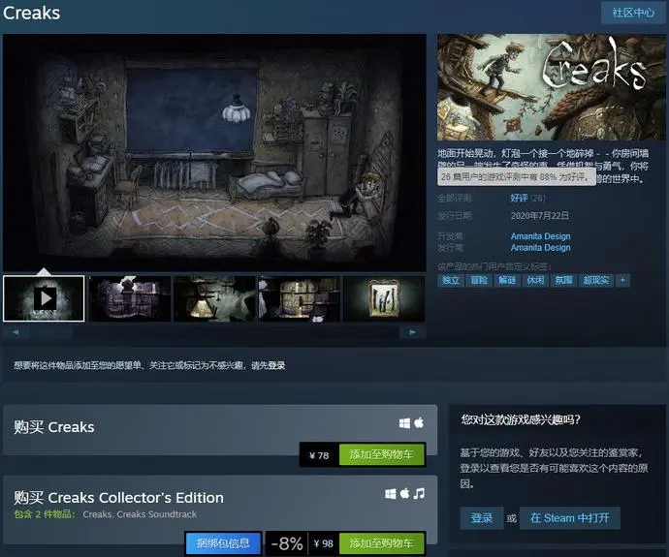
Task: Click the Creaks header capsule image
Action: pos(552,87)
